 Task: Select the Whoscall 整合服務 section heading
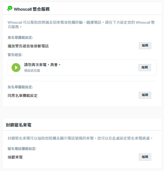point(32,9)
